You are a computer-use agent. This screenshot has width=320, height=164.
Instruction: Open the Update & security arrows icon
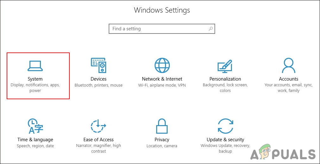click(x=225, y=126)
